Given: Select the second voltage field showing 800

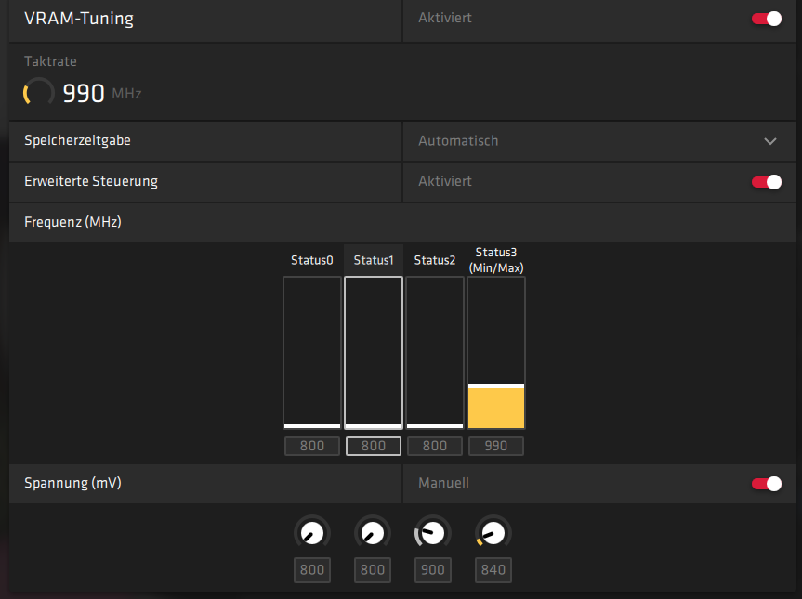Looking at the screenshot, I should [x=373, y=570].
